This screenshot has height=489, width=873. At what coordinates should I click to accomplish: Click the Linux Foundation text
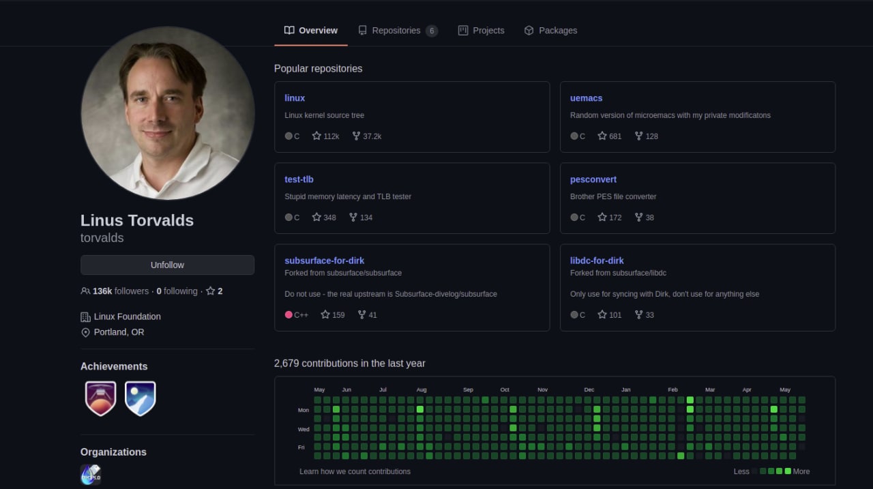[x=128, y=316]
